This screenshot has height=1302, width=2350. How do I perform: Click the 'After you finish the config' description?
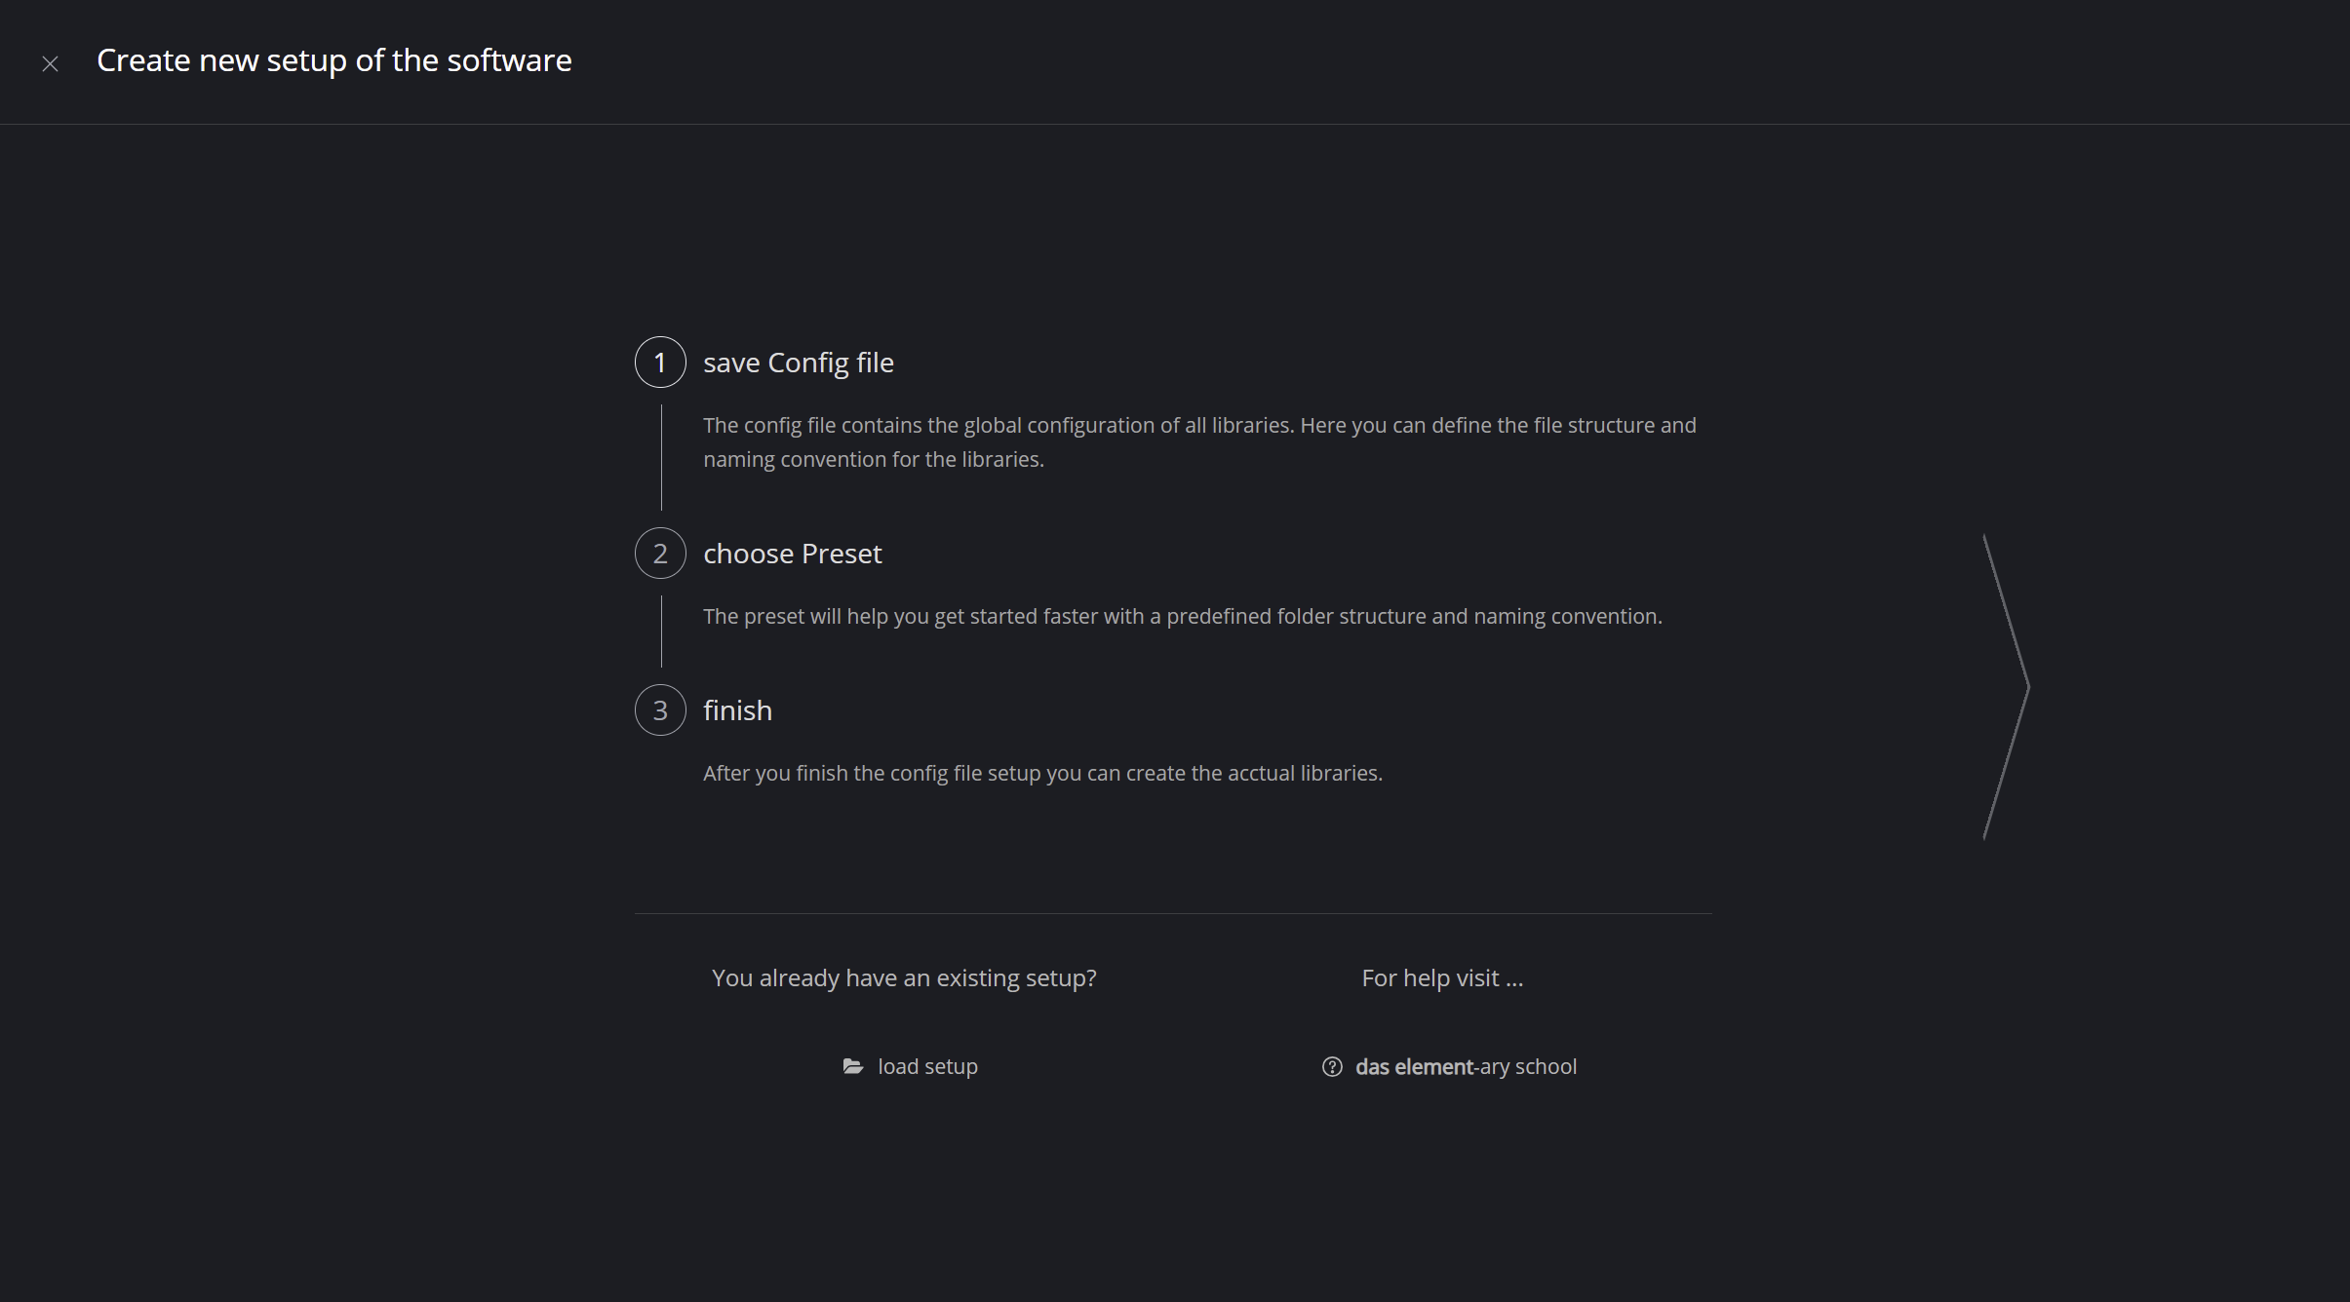1042,774
